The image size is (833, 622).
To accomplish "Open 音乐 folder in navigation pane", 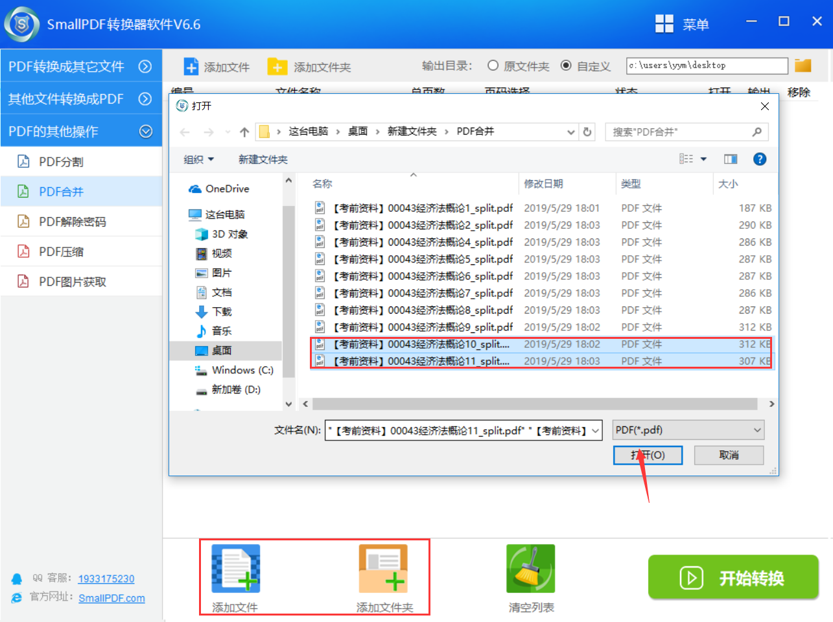I will [214, 331].
